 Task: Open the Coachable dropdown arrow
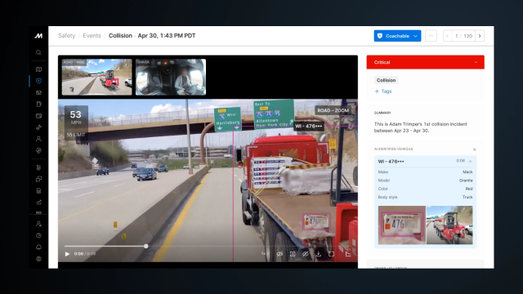coord(416,36)
